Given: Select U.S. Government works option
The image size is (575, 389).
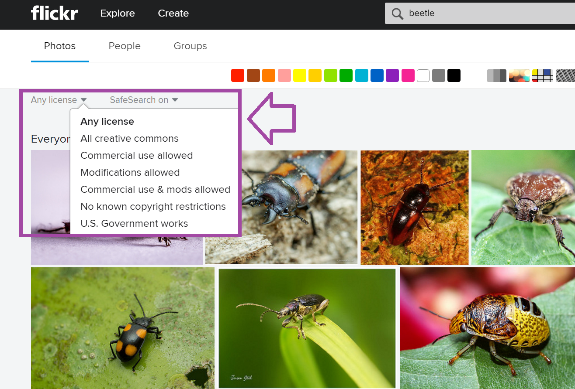Looking at the screenshot, I should (x=134, y=223).
